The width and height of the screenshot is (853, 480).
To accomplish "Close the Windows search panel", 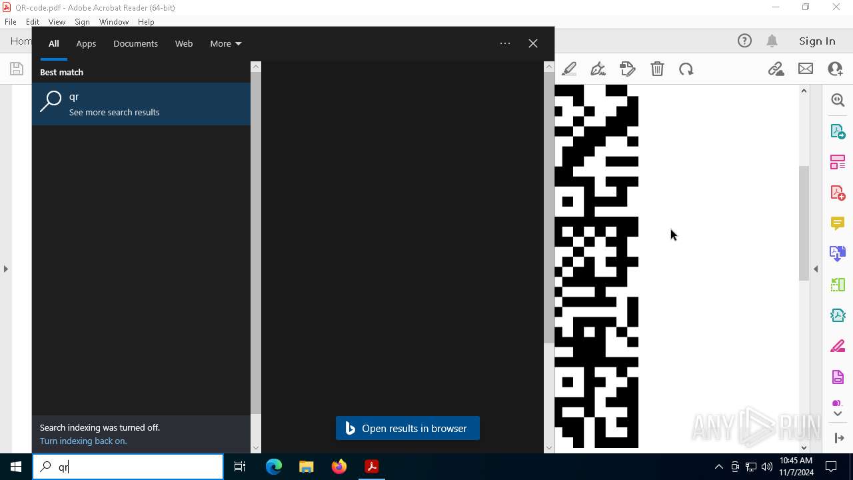I will pos(533,43).
